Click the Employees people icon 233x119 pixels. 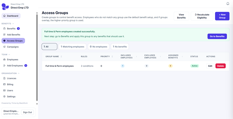[x=4, y=59]
